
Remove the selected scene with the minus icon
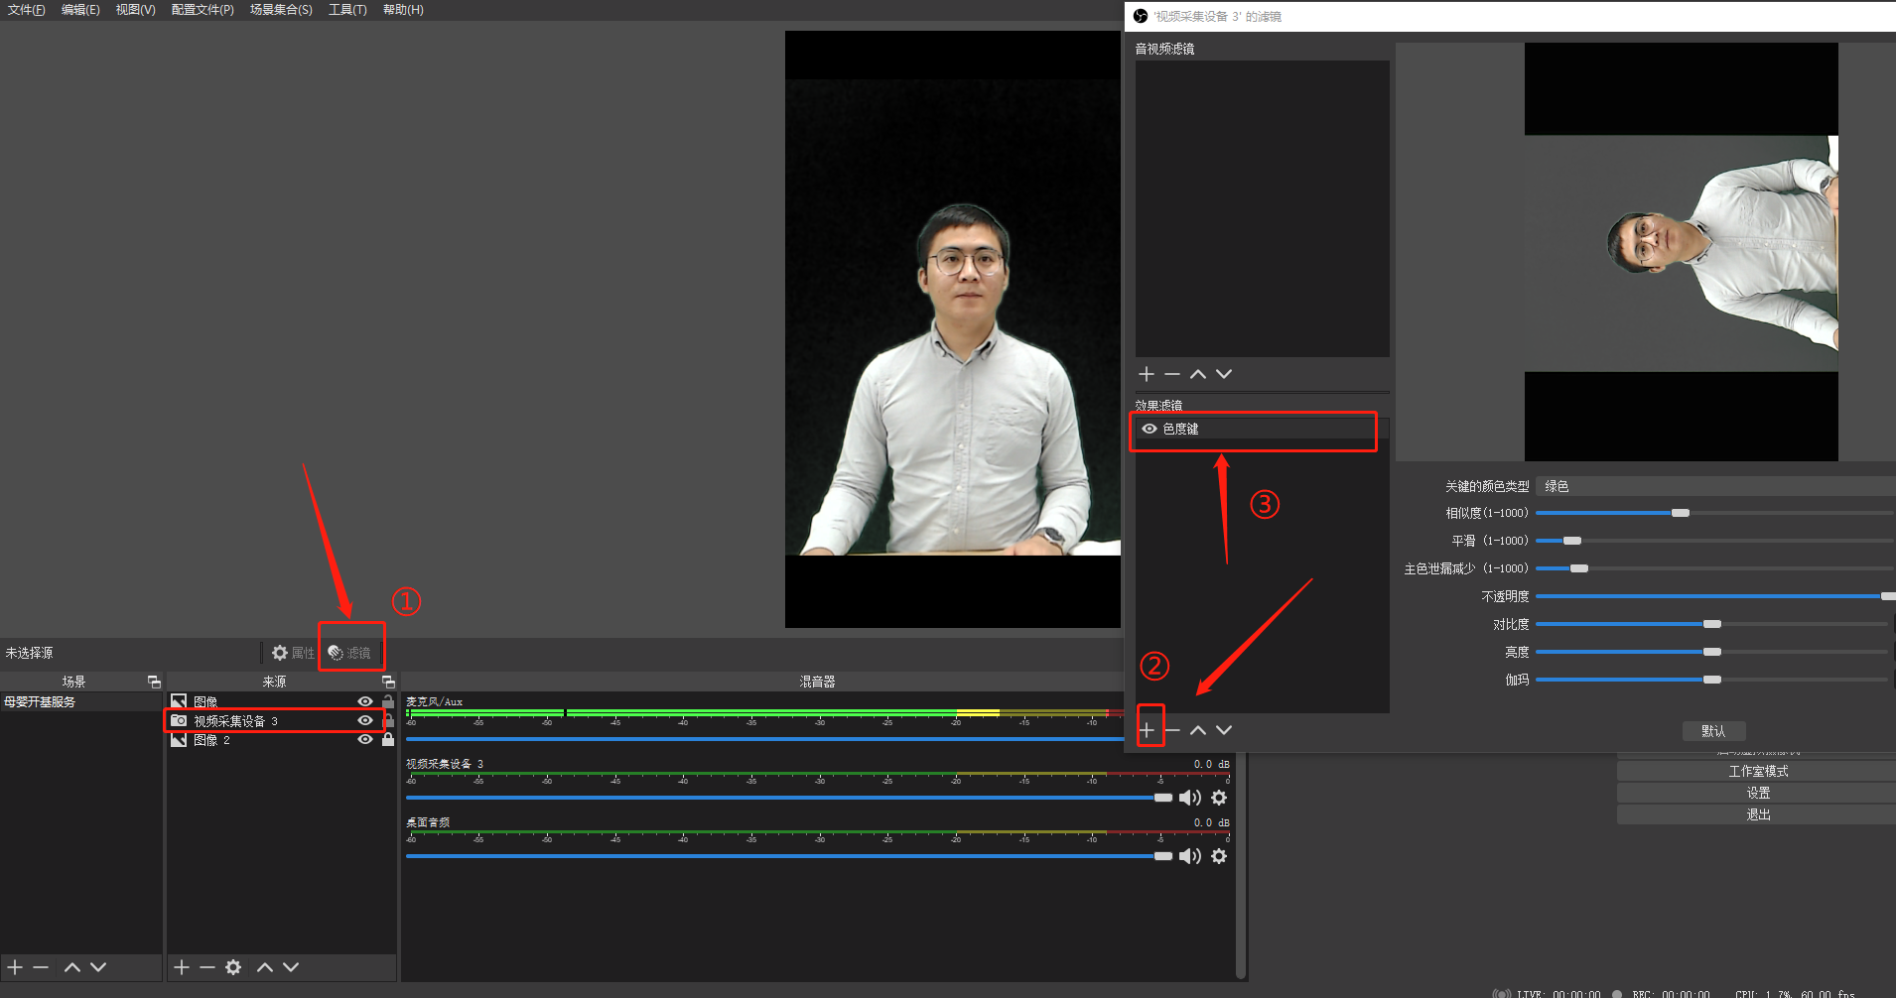coord(41,967)
